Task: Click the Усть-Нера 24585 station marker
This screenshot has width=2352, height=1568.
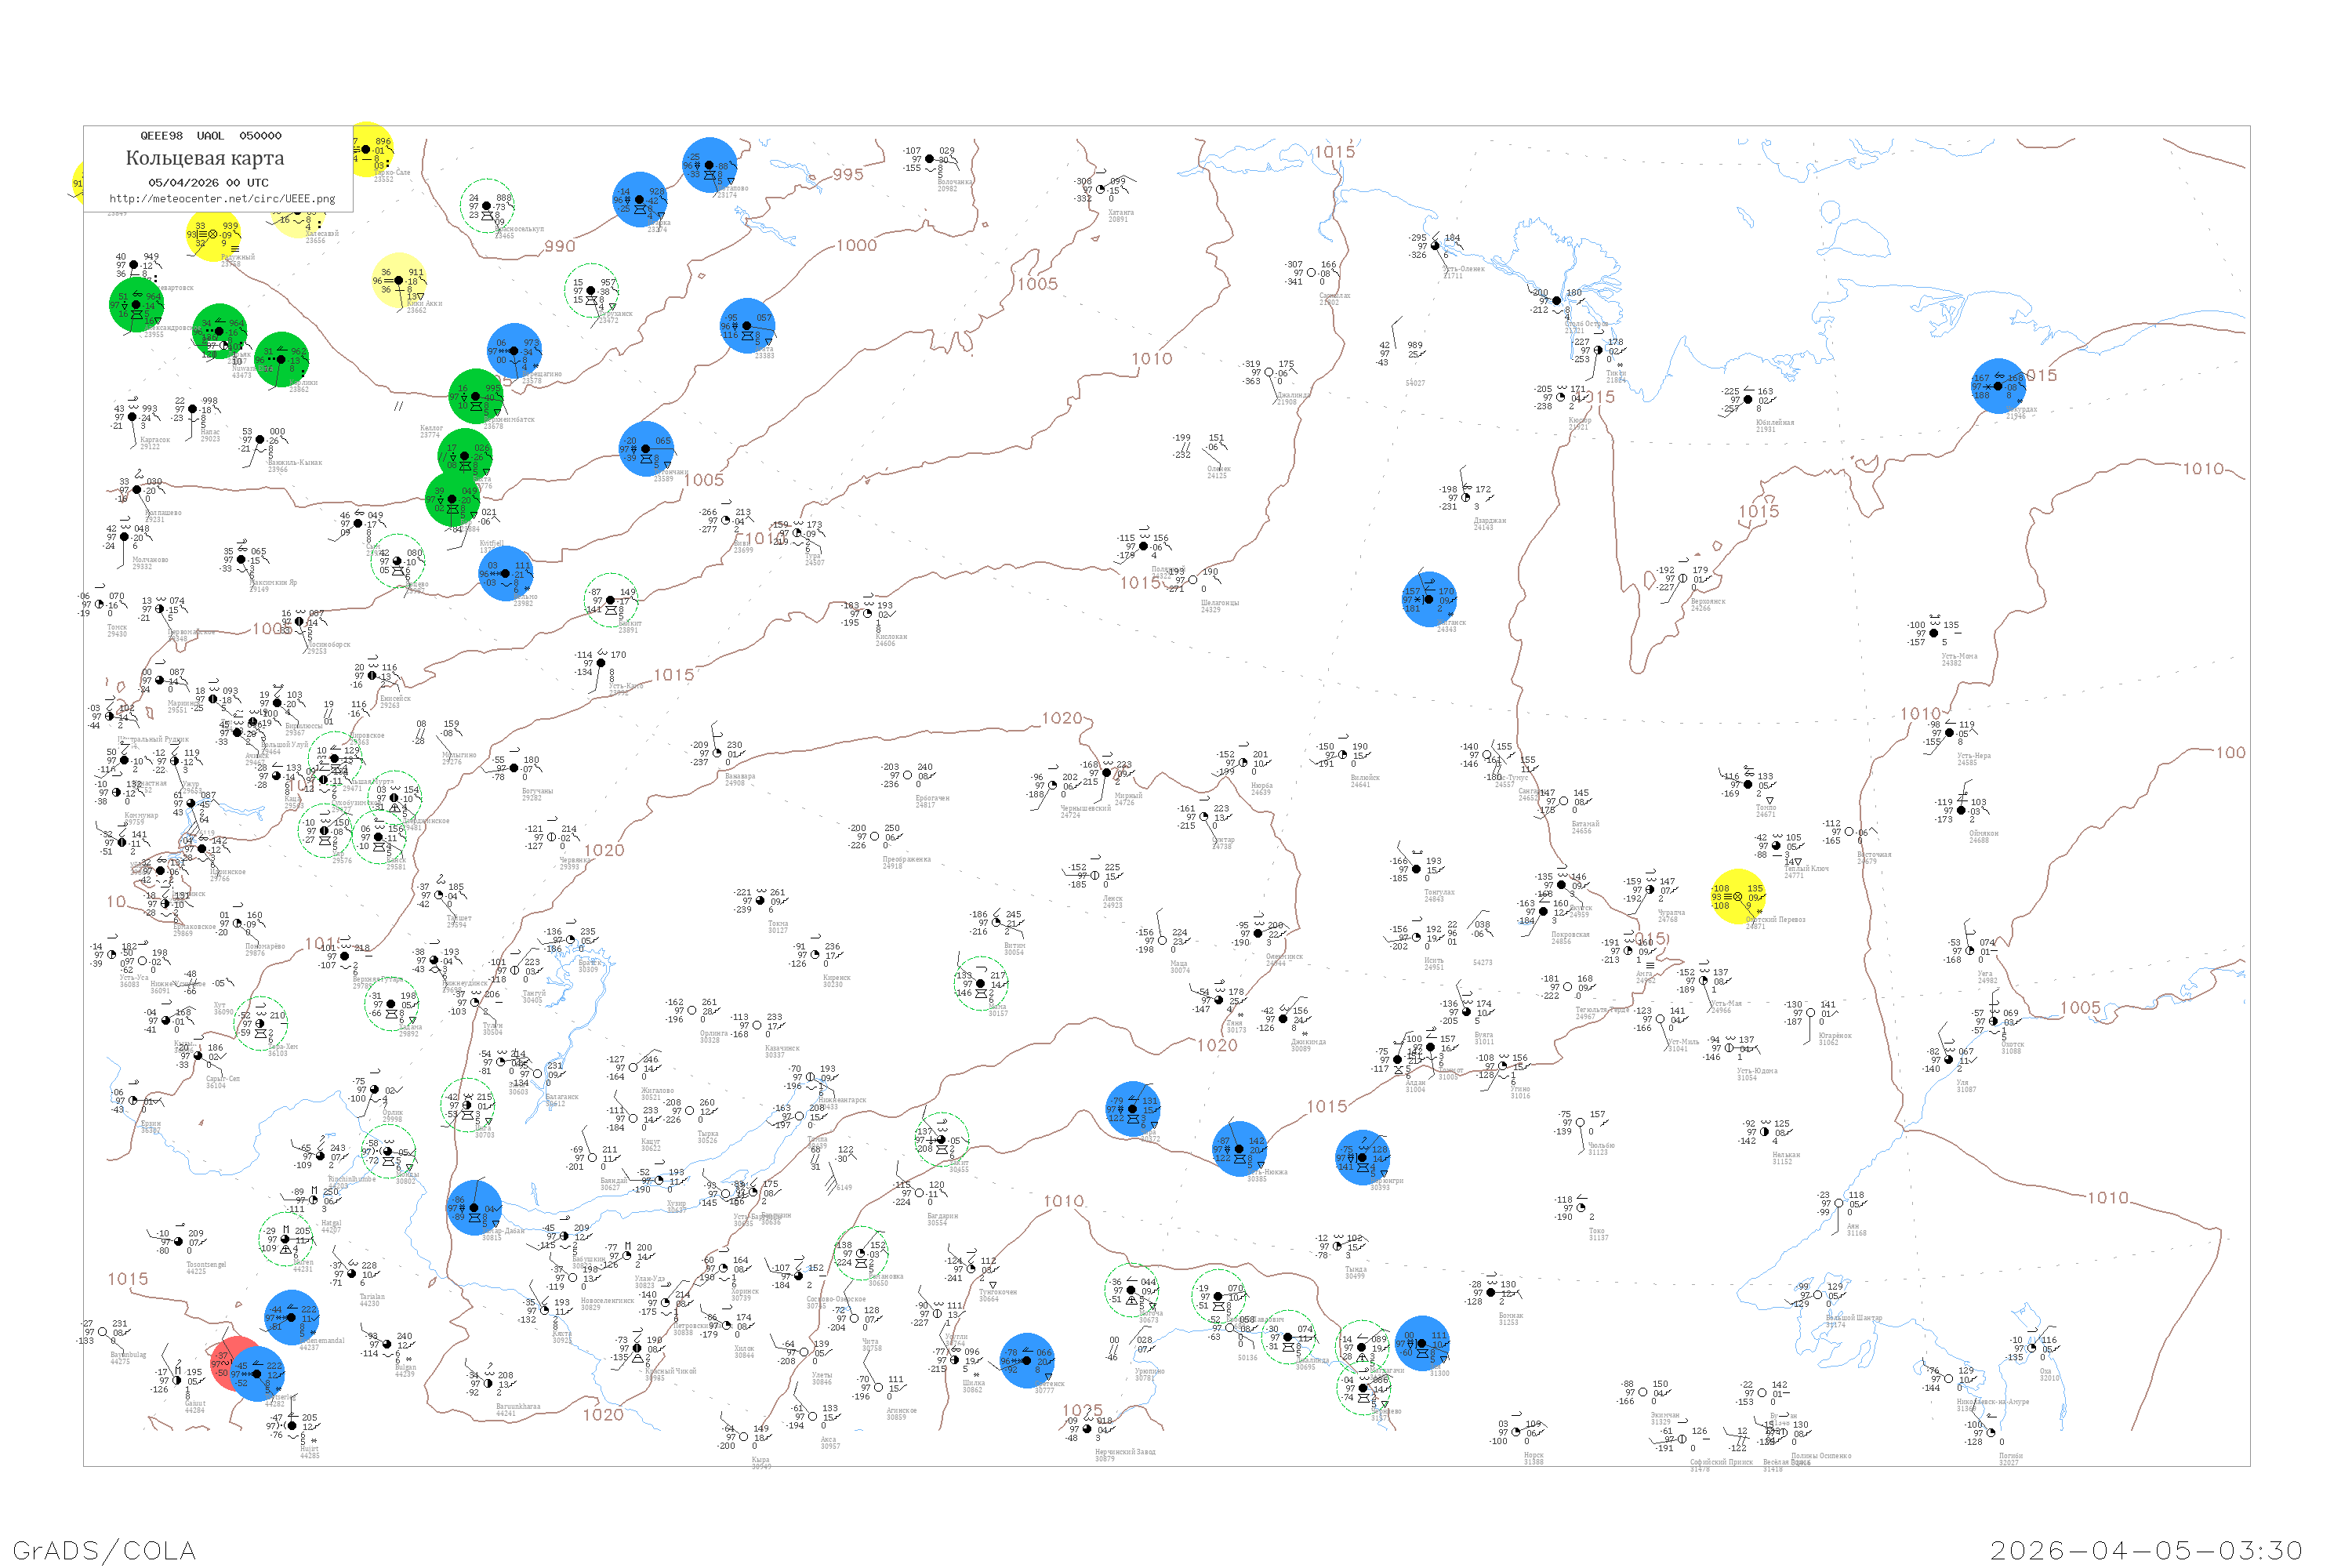Action: click(1950, 733)
